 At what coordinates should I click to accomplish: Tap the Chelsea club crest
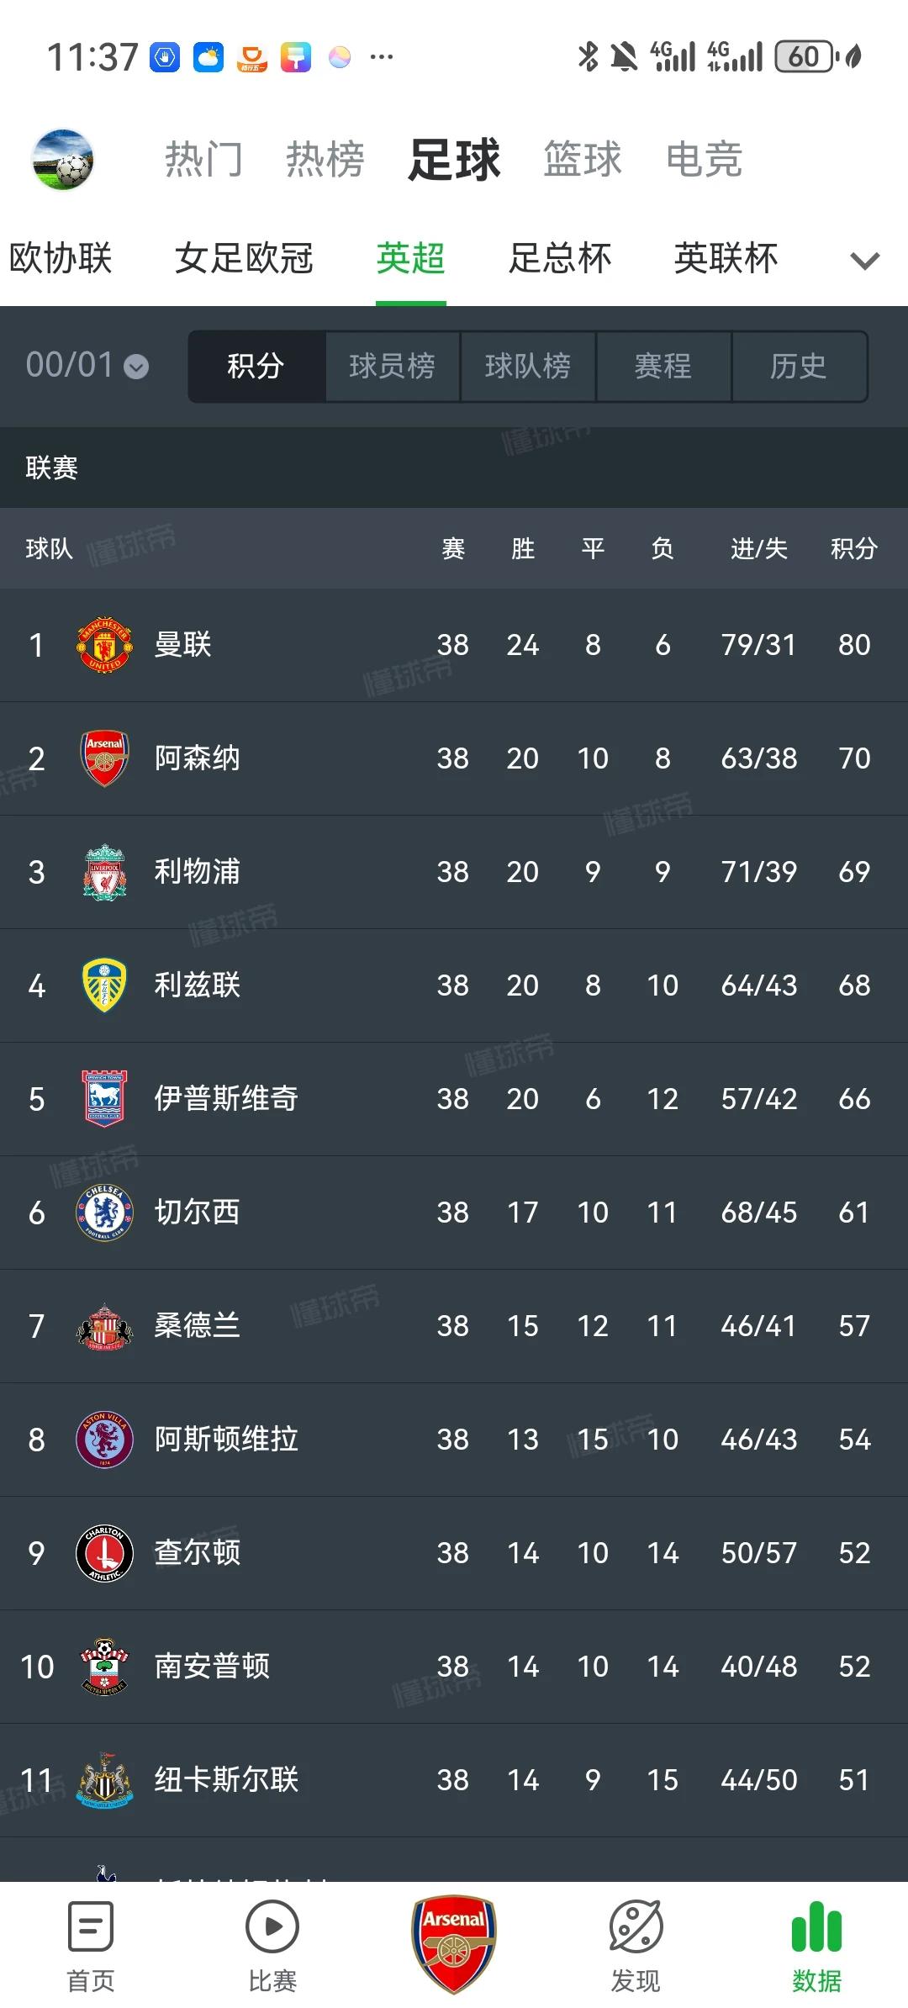tap(104, 1213)
